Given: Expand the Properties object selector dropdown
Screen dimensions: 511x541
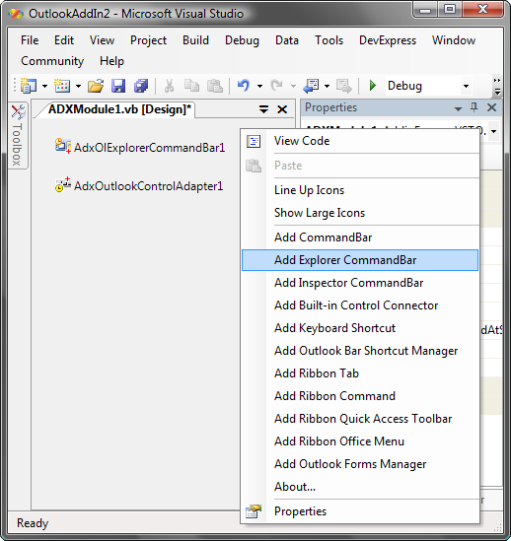Looking at the screenshot, I should click(x=494, y=131).
